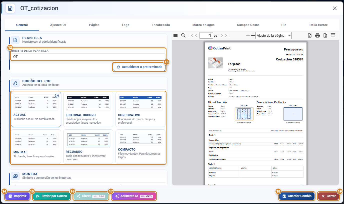Open a file in the PDF viewer
344x204 pixels.
[x=310, y=35]
